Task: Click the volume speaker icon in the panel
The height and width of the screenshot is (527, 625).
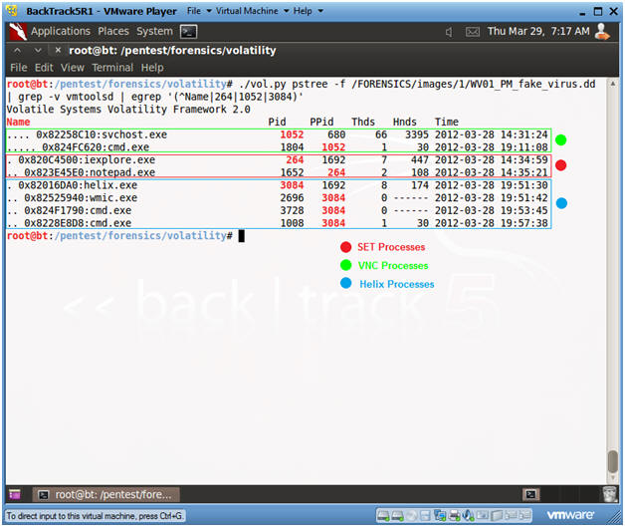Action: coord(449,32)
